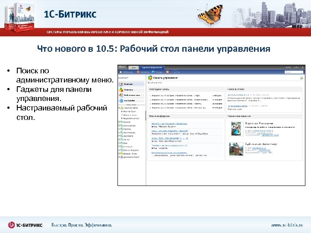Collapse the Структура сайта tree node

119,108
